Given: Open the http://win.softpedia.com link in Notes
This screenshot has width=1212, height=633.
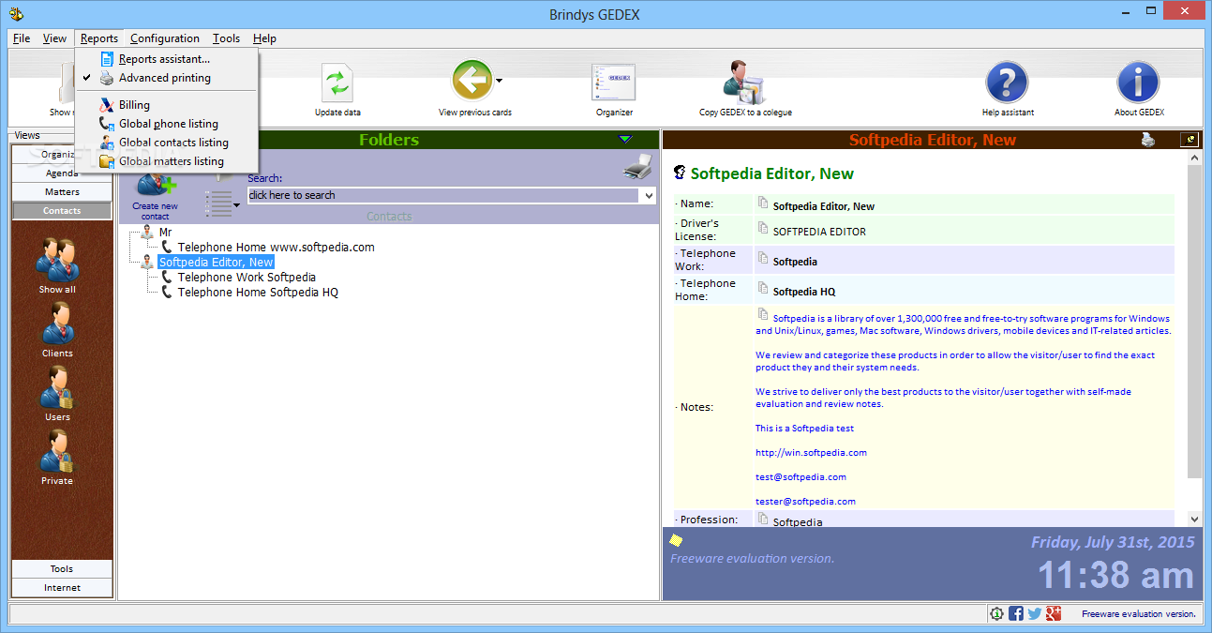Looking at the screenshot, I should point(811,452).
